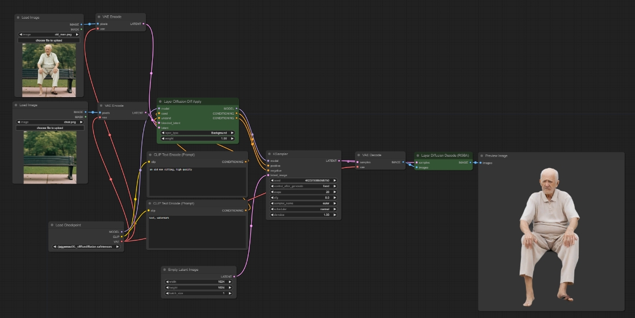Image resolution: width=635 pixels, height=318 pixels.
Task: Open the scheduler normal dropdown
Action: tap(303, 209)
